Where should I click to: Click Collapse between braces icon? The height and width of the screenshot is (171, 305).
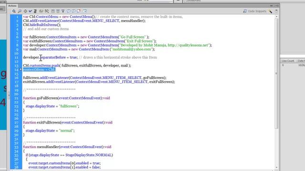53,11
